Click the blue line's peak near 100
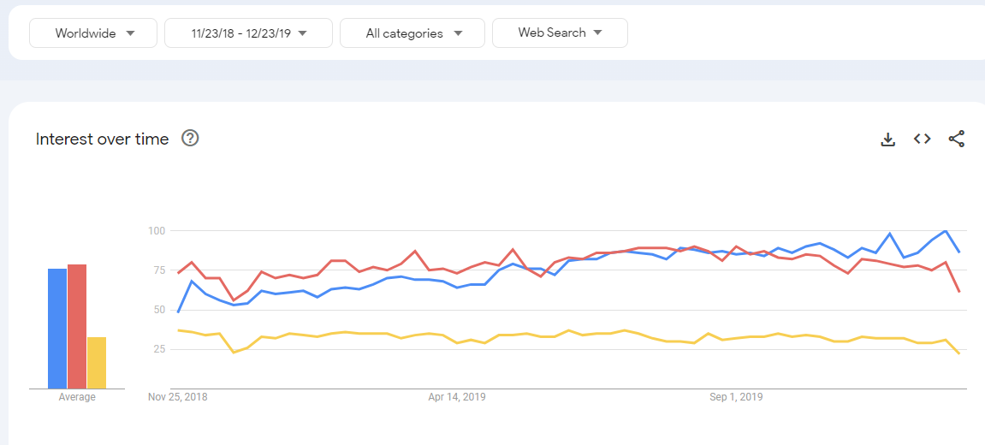This screenshot has width=985, height=445. tap(945, 231)
